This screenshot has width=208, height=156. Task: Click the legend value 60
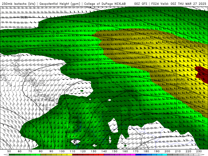tap(20, 151)
